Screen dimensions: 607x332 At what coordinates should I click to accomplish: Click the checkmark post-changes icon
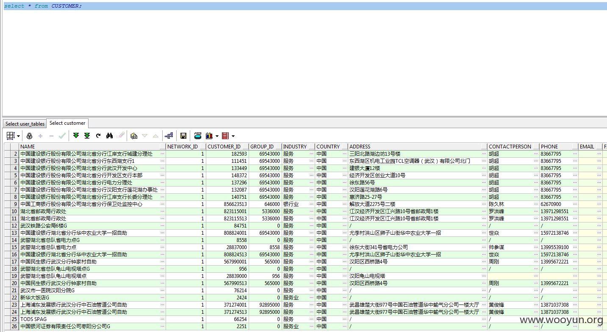pos(62,136)
